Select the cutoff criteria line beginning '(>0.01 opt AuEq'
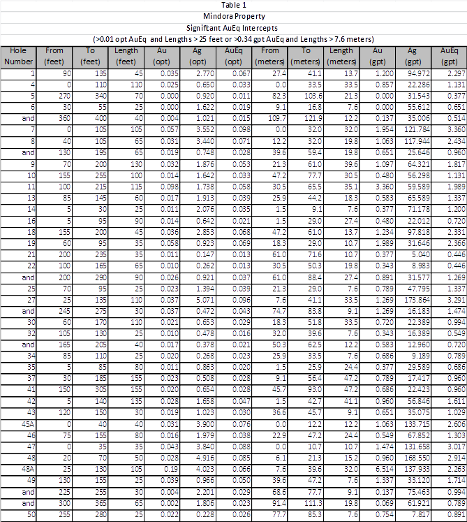Viewport: 467px width, 522px height. pos(233,39)
